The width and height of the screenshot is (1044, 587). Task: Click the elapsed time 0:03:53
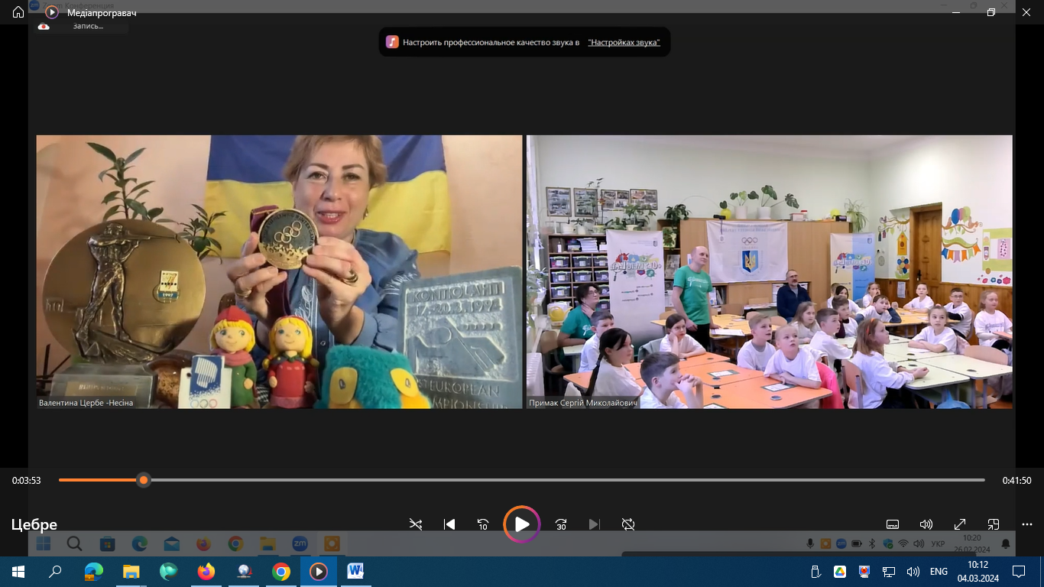(26, 481)
